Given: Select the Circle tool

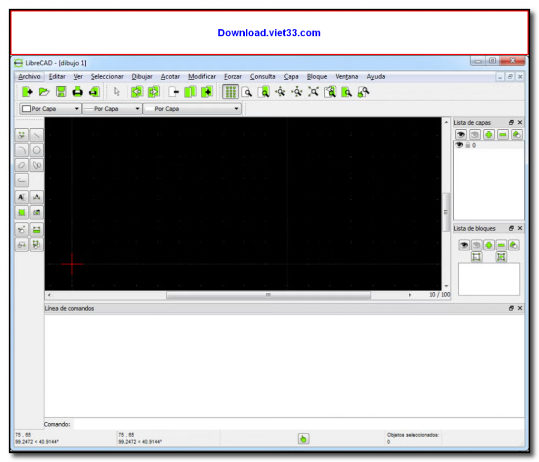Looking at the screenshot, I should (36, 150).
